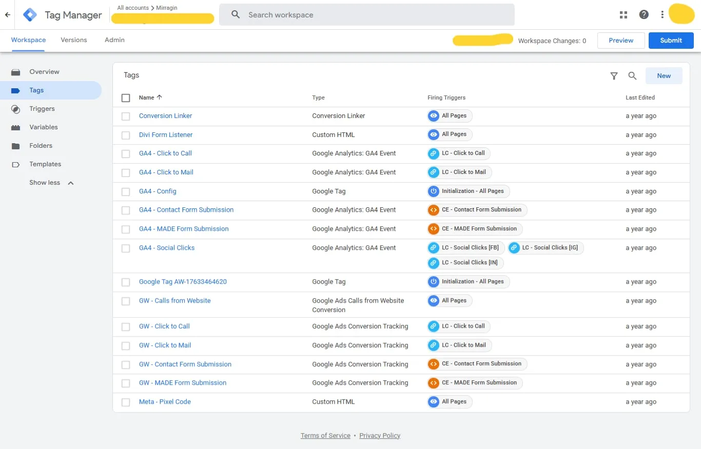This screenshot has width=701, height=449.
Task: Switch to the Admin tab
Action: click(114, 40)
